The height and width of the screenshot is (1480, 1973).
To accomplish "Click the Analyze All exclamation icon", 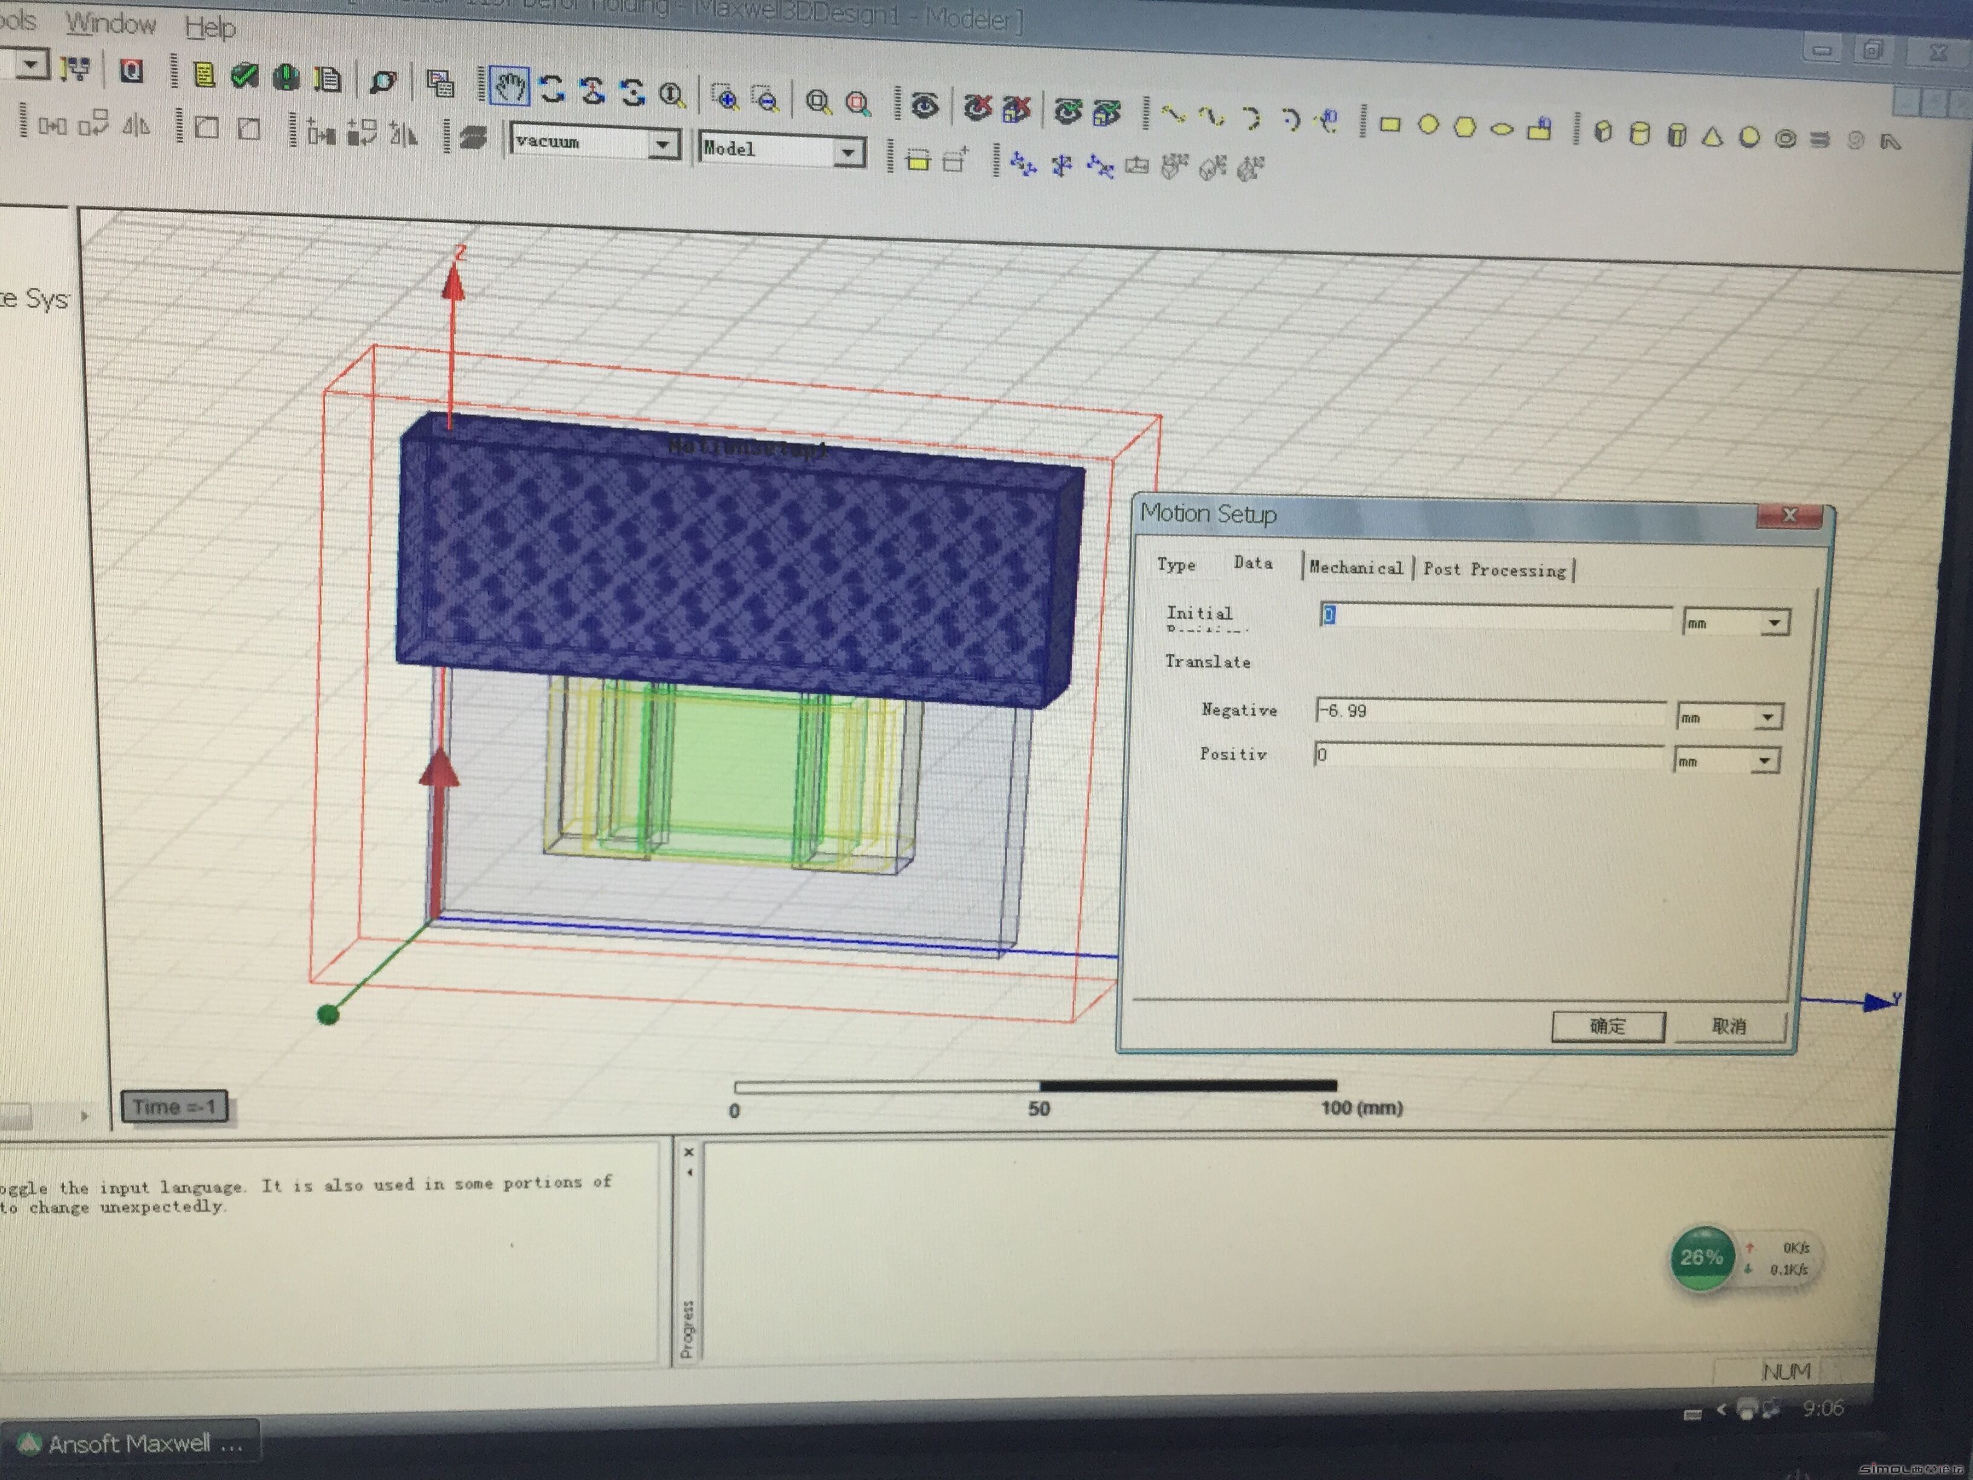I will tap(287, 77).
